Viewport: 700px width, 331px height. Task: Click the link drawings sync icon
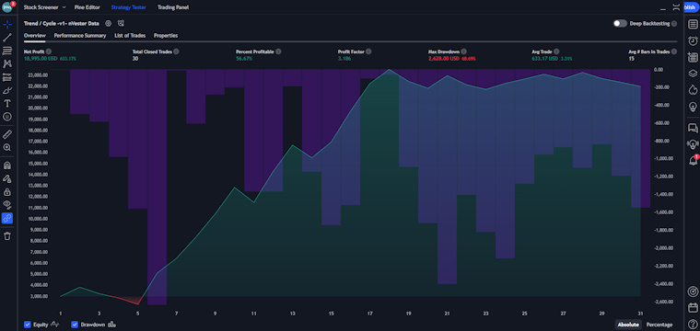(x=7, y=218)
